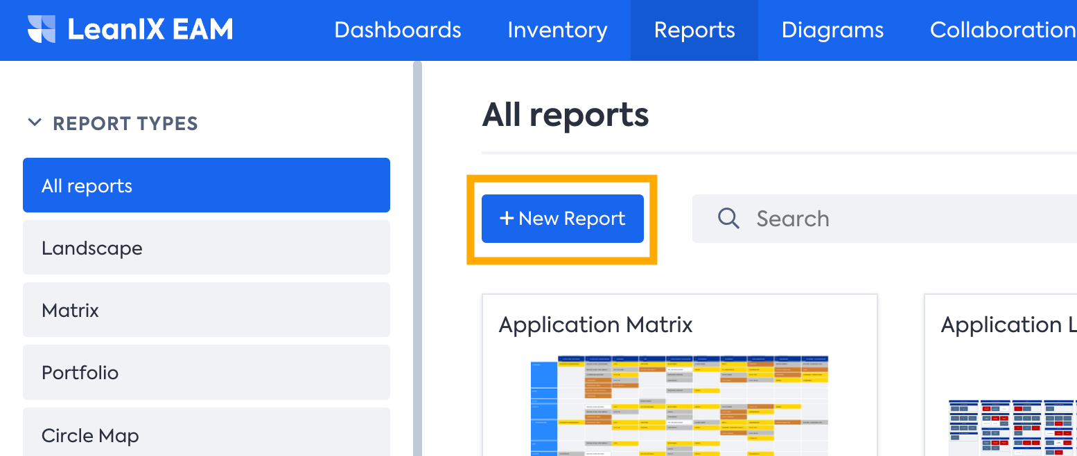Image resolution: width=1077 pixels, height=456 pixels.
Task: Click the sidebar vertical scrollbar
Action: click(x=417, y=258)
